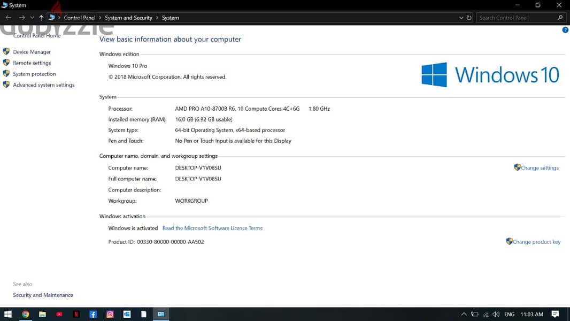This screenshot has width=570, height=321.
Task: Go back in Control Panel navigation
Action: [9, 18]
